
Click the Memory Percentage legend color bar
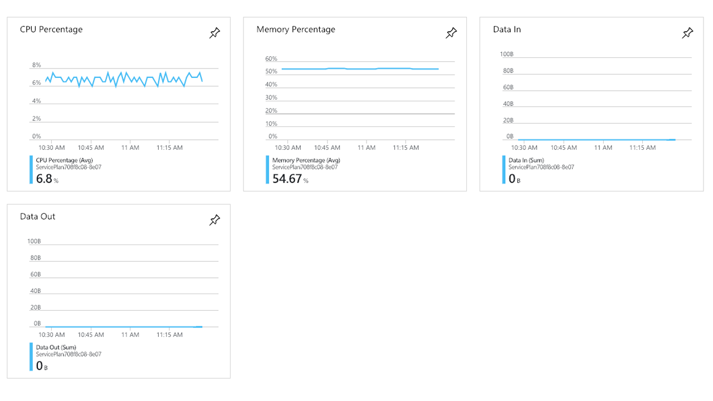point(268,170)
